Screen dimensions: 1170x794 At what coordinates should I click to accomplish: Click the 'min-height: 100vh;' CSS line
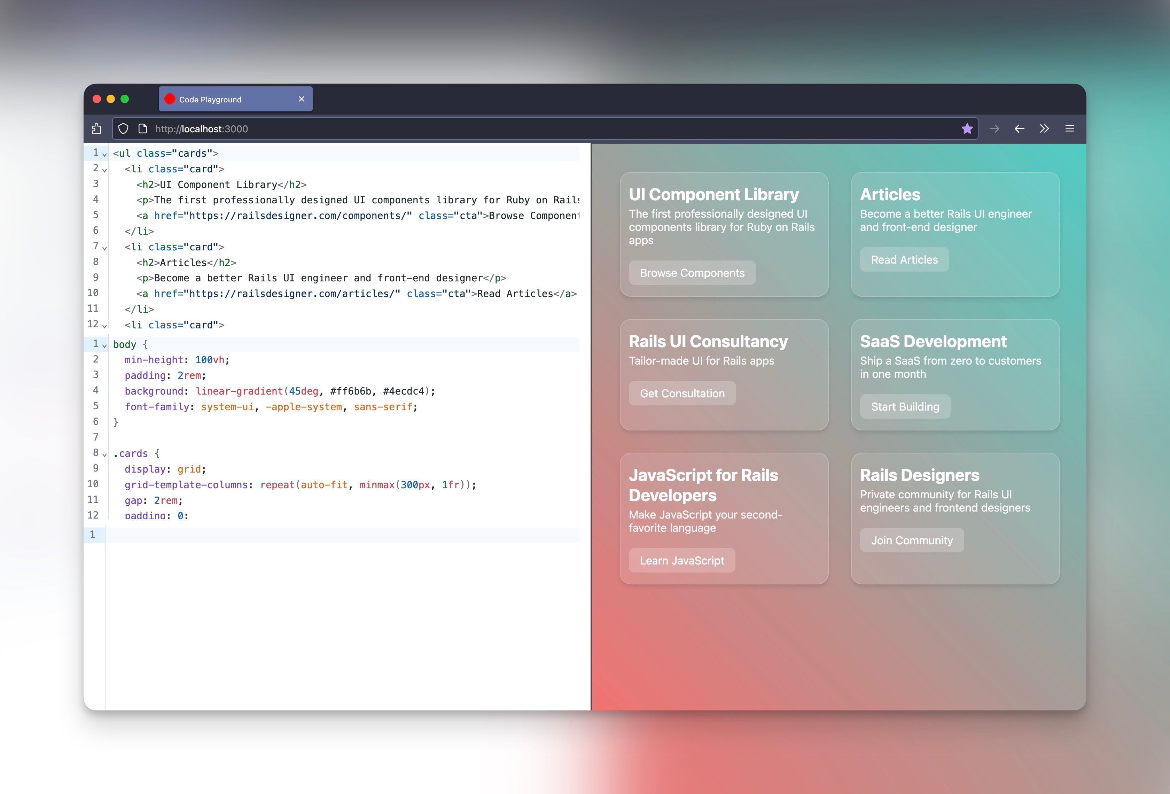point(177,360)
